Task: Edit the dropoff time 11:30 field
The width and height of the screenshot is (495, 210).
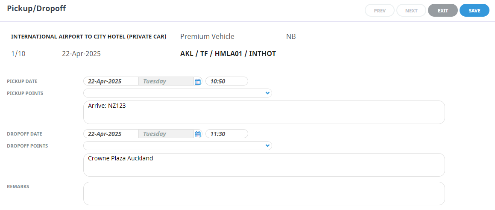Action: point(226,134)
